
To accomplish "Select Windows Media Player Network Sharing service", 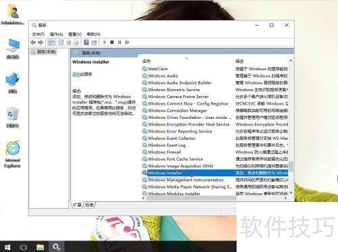I will pyautogui.click(x=190, y=187).
